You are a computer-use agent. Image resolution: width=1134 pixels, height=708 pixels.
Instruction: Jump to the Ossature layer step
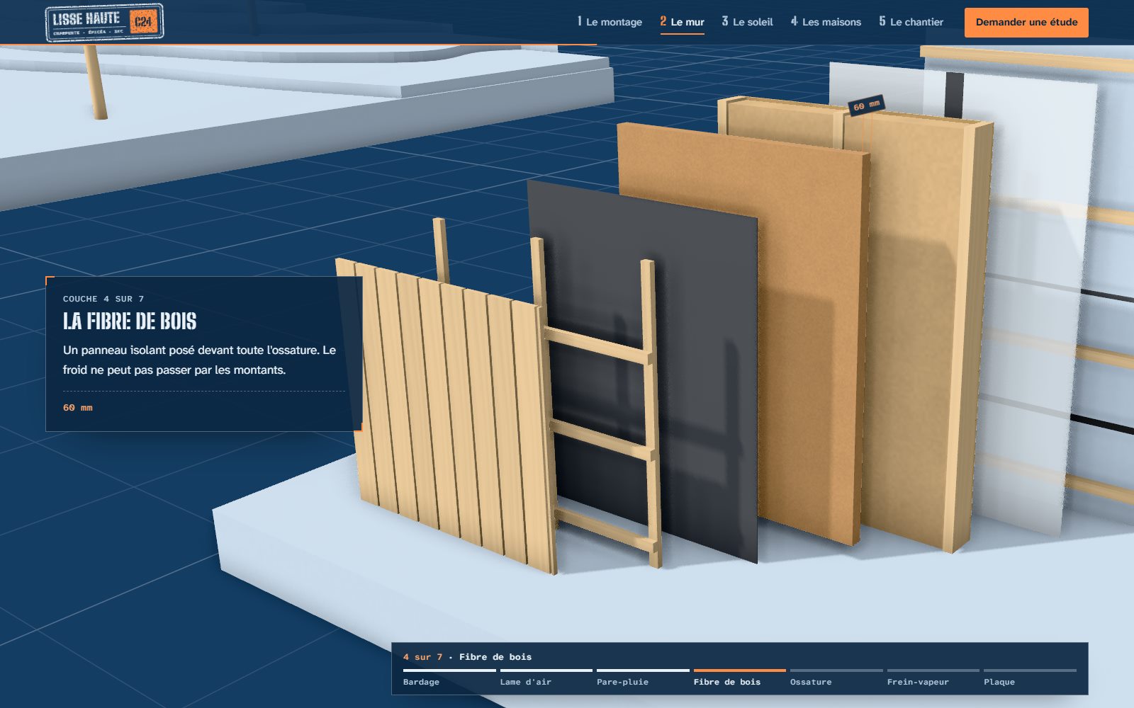[x=836, y=678]
